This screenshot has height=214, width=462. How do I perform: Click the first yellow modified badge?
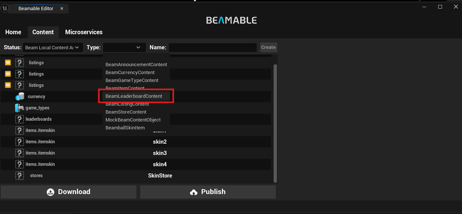click(8, 63)
